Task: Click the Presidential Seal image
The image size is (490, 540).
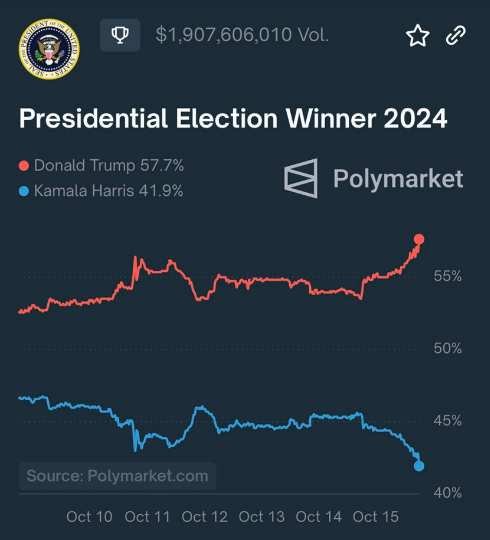Action: pos(49,49)
